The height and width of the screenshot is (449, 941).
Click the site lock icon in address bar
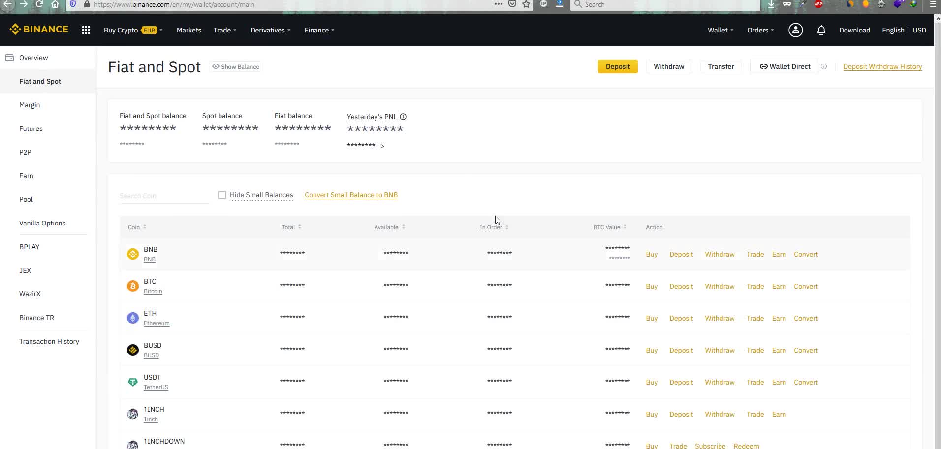click(x=87, y=4)
